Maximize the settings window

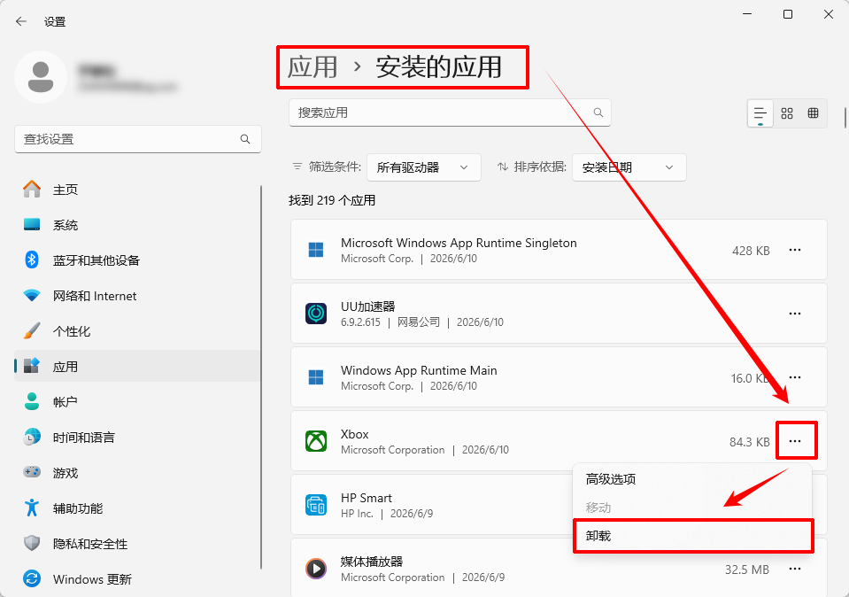[x=788, y=15]
